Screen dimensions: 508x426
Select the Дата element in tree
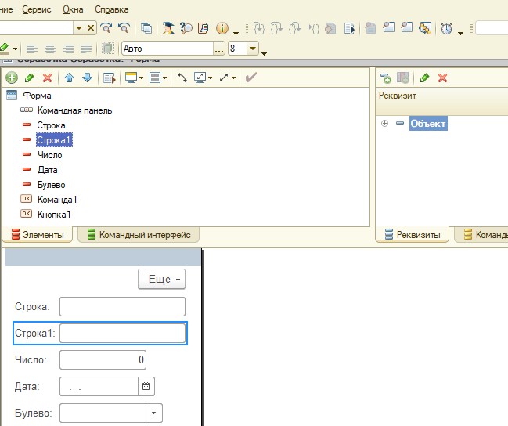(48, 170)
